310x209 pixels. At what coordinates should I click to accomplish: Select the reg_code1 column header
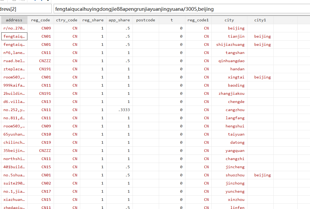click(198, 20)
